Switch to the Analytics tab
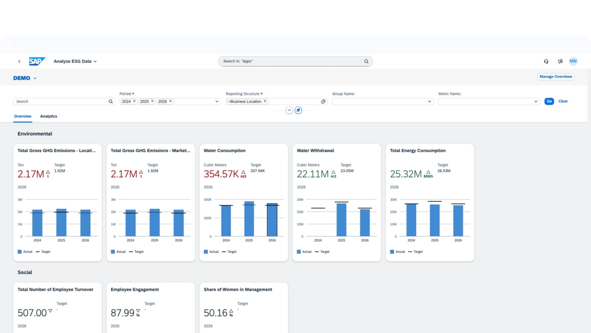Viewport: 591px width, 333px height. [x=48, y=116]
